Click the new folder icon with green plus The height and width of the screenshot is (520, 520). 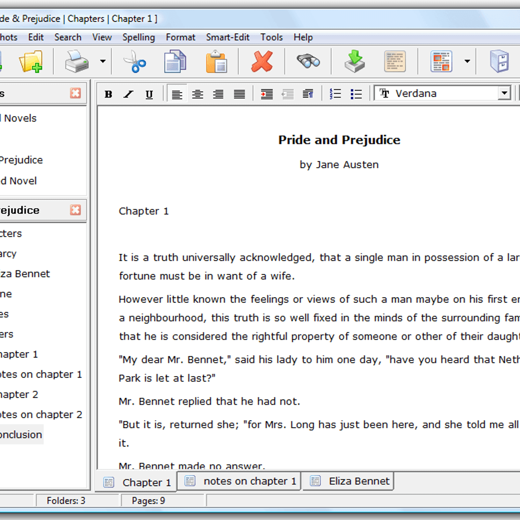[31, 61]
